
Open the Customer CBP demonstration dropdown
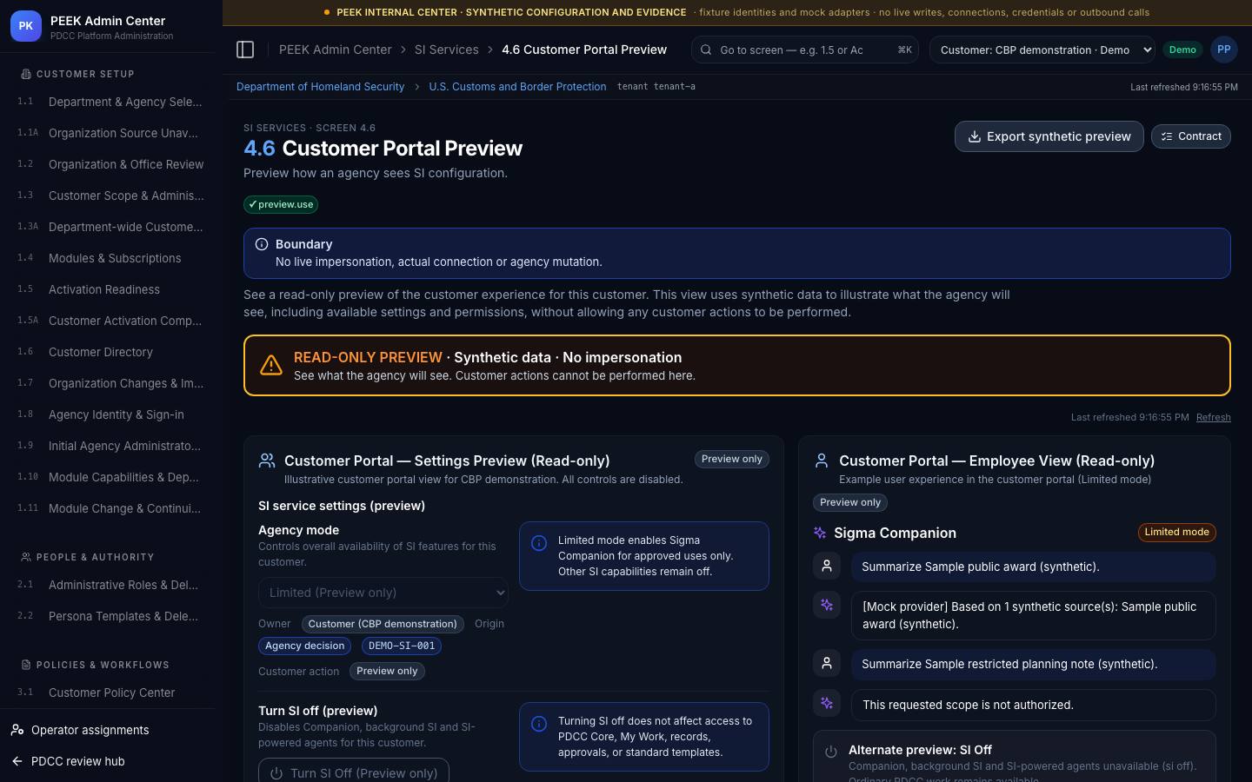pyautogui.click(x=1042, y=50)
